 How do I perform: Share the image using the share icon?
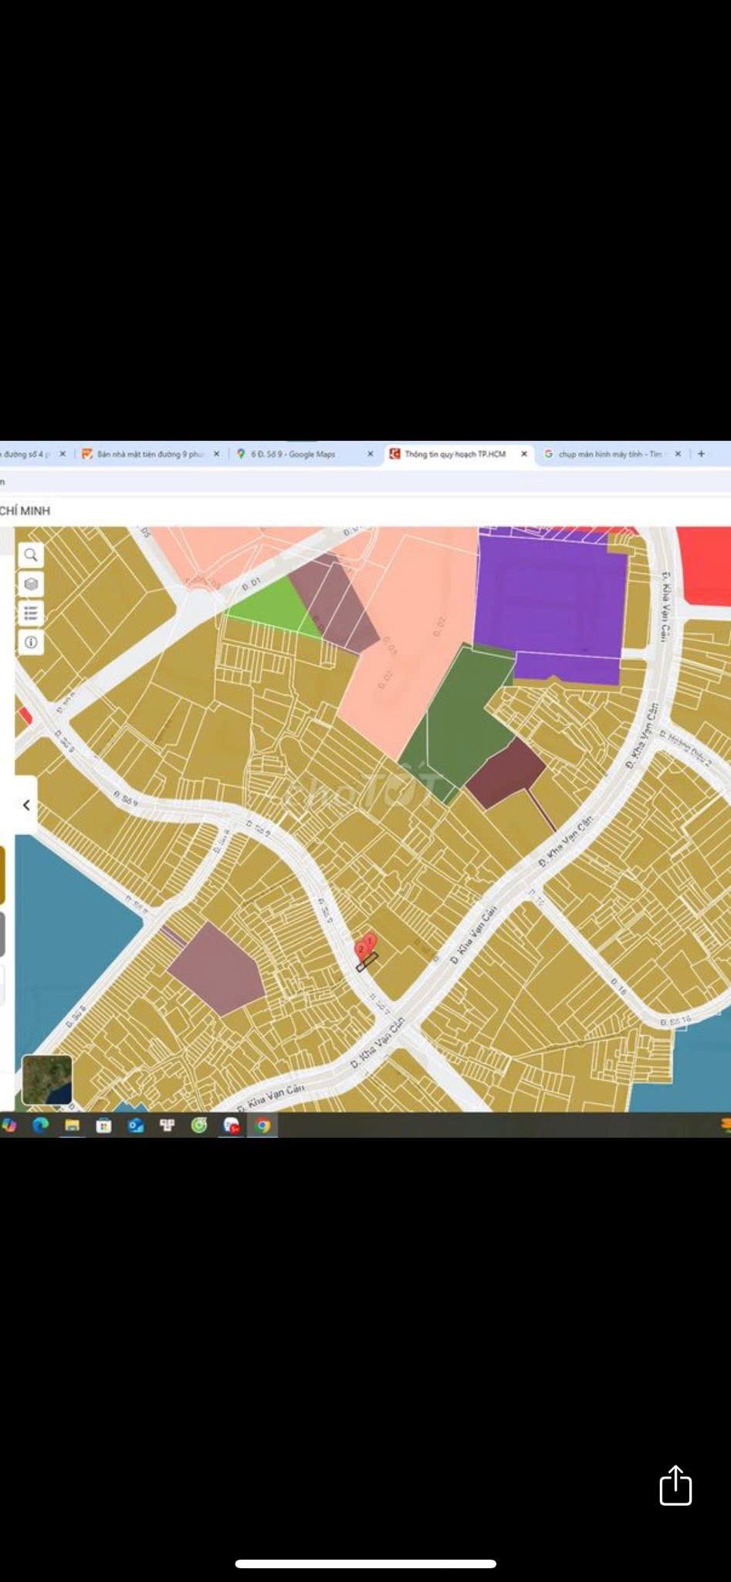(x=675, y=1485)
